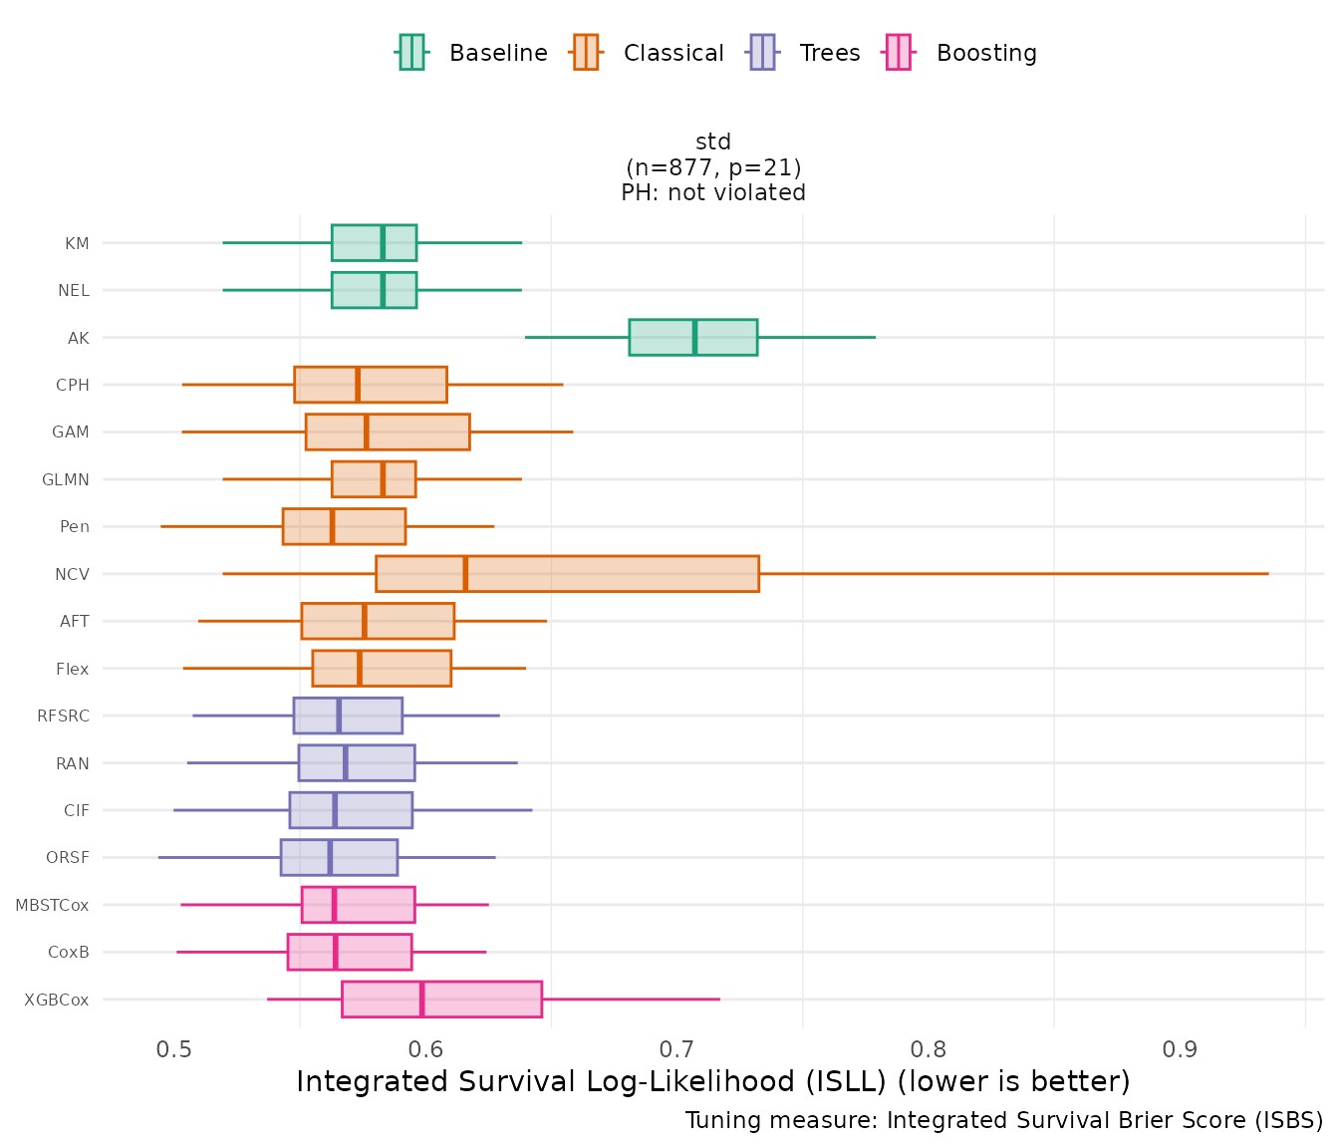Click the AK boxplot box

(x=692, y=337)
